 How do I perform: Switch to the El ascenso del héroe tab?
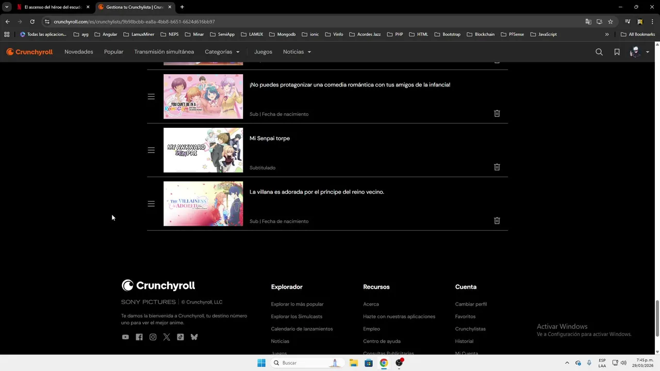pyautogui.click(x=53, y=7)
